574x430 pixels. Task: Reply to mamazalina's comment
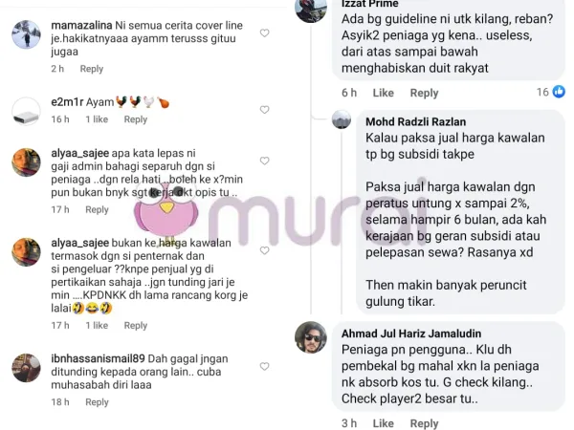[92, 69]
